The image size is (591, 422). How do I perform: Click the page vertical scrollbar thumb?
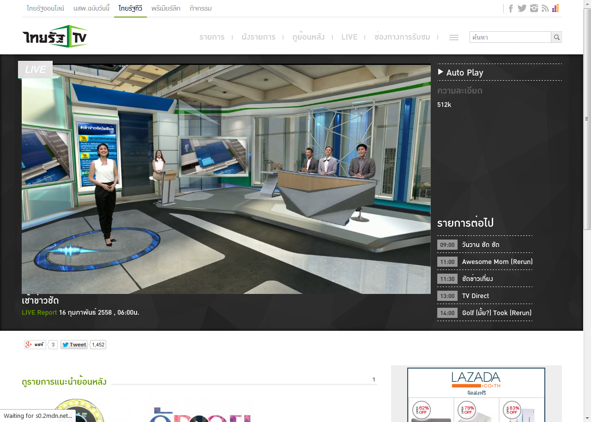click(587, 119)
